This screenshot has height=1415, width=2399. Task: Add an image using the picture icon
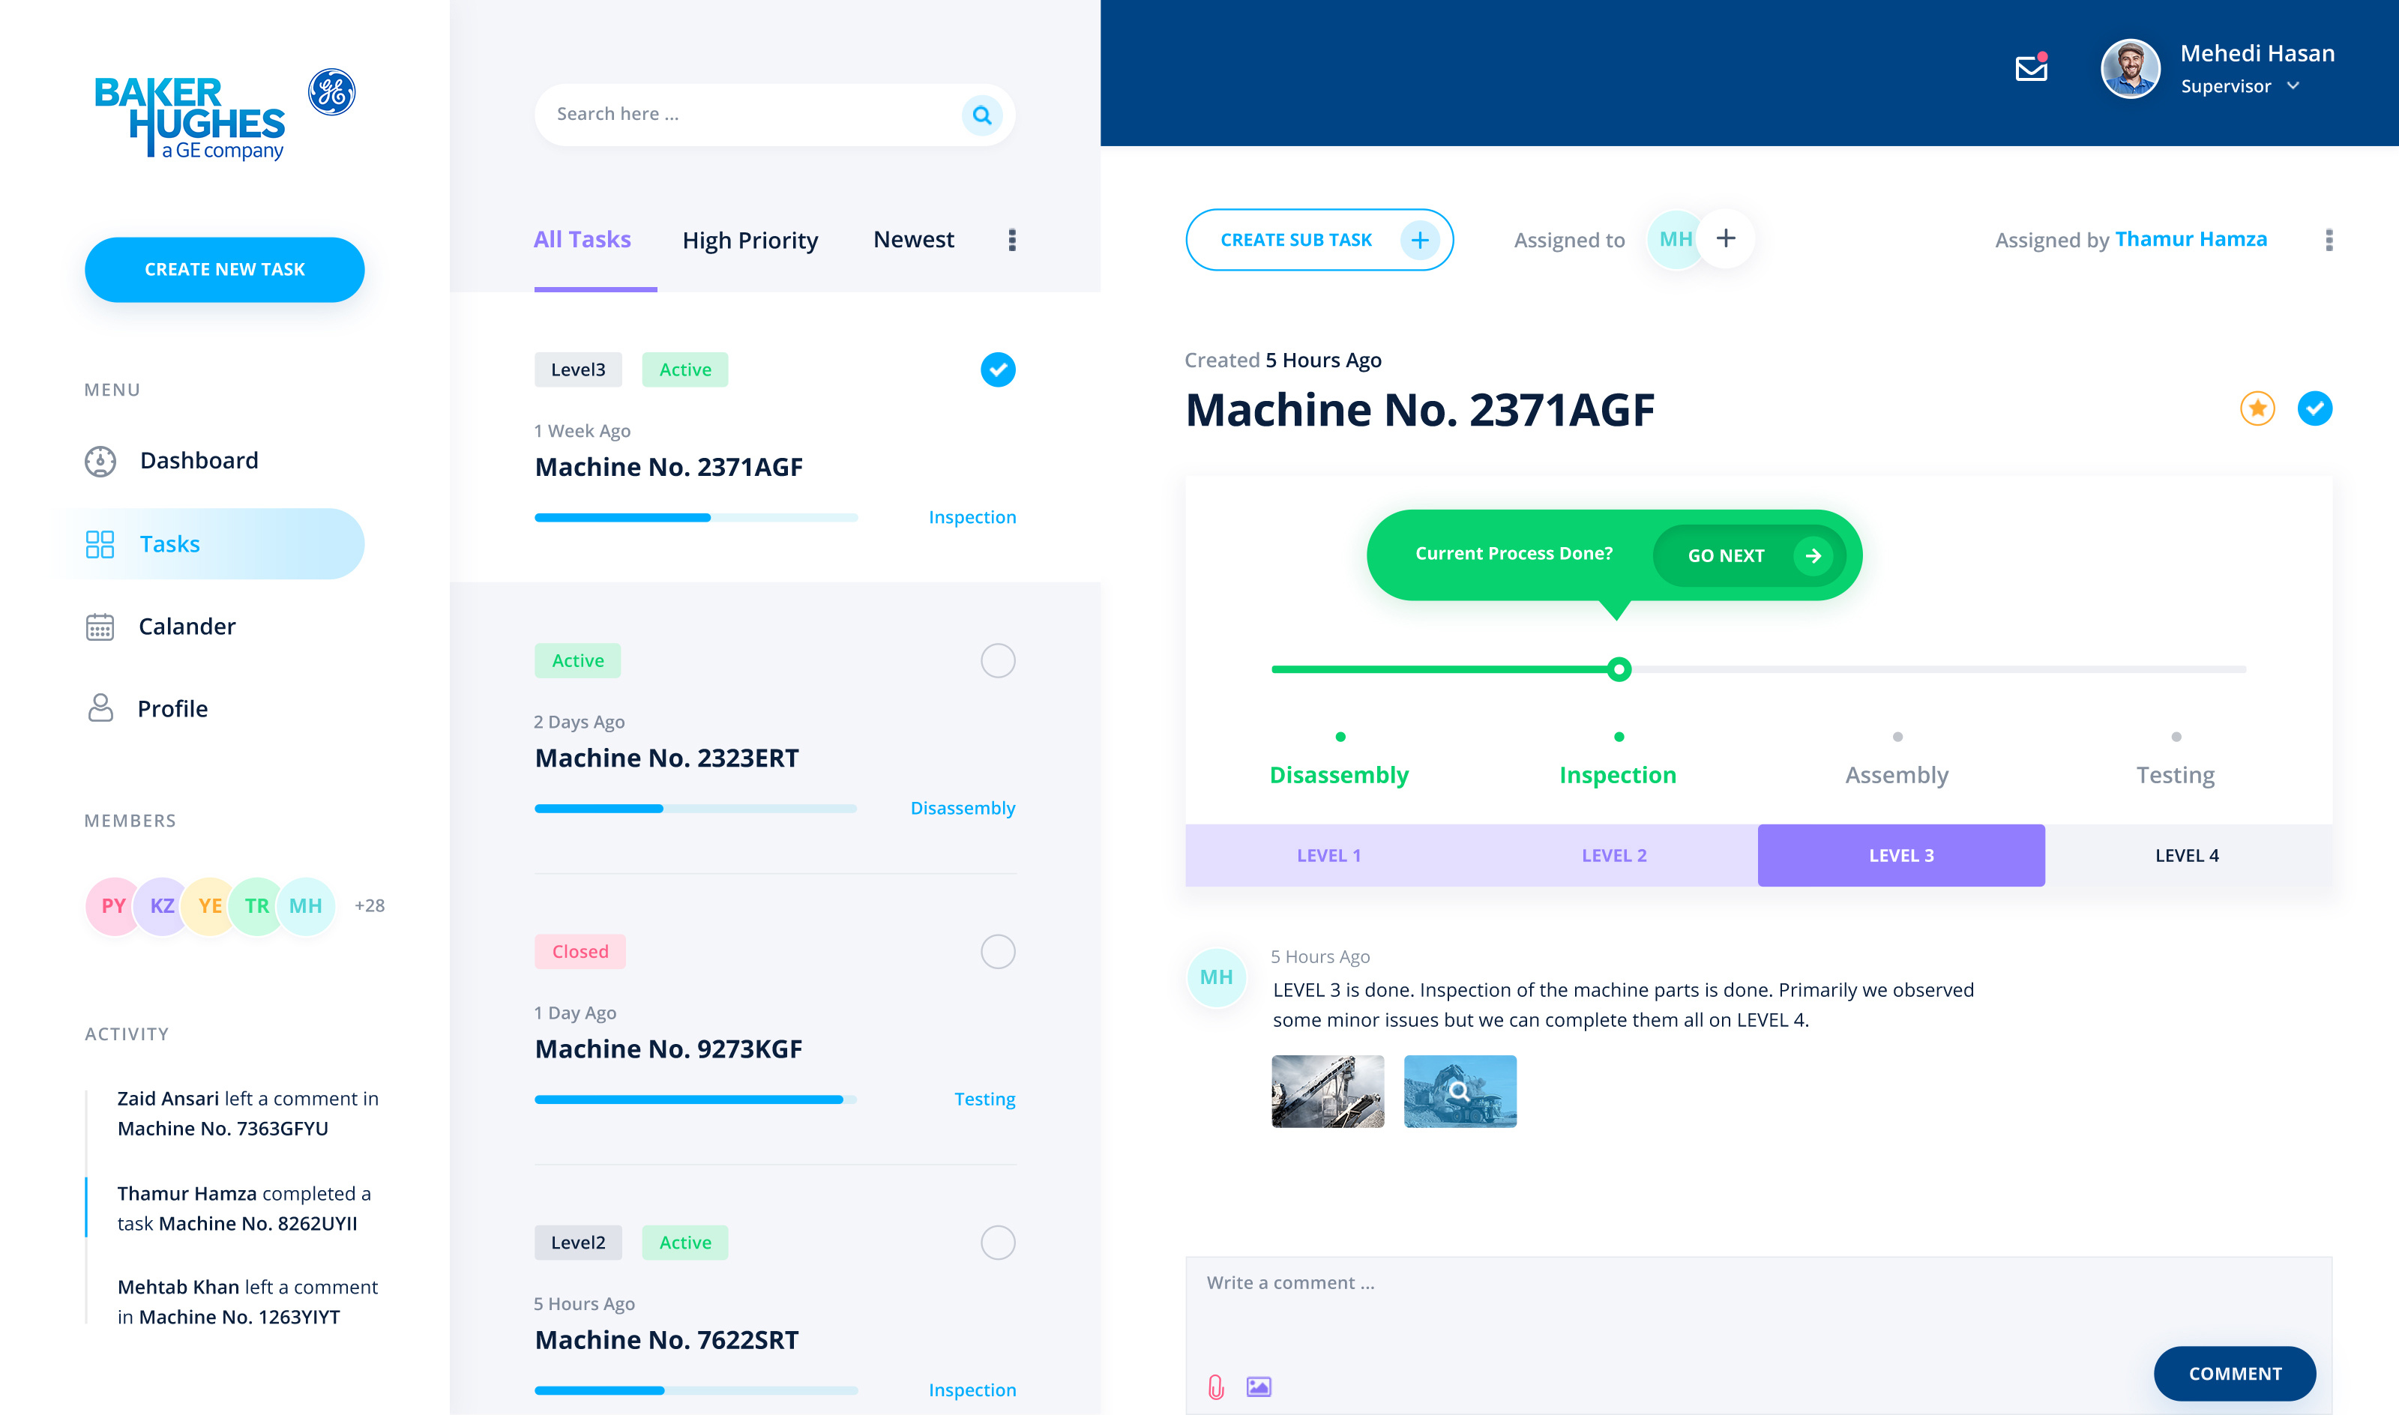pyautogui.click(x=1259, y=1387)
